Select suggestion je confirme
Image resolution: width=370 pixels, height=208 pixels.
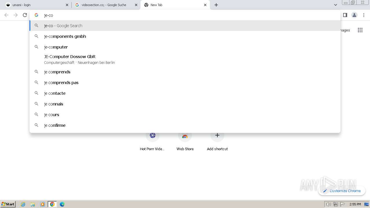pos(185,125)
